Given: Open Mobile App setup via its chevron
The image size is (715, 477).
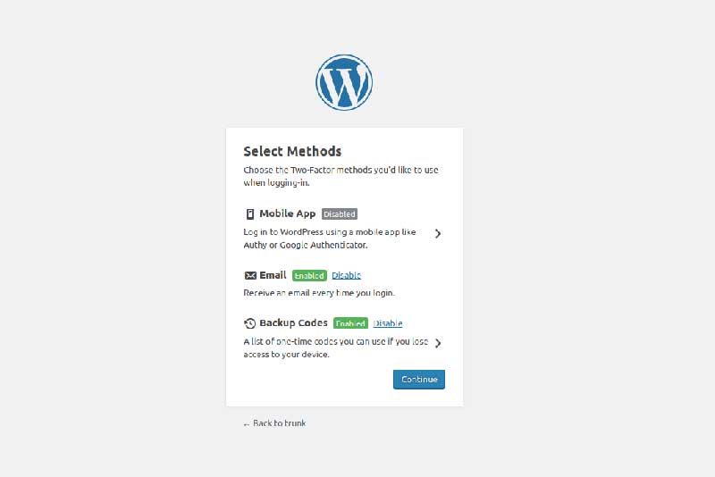Looking at the screenshot, I should [x=438, y=234].
